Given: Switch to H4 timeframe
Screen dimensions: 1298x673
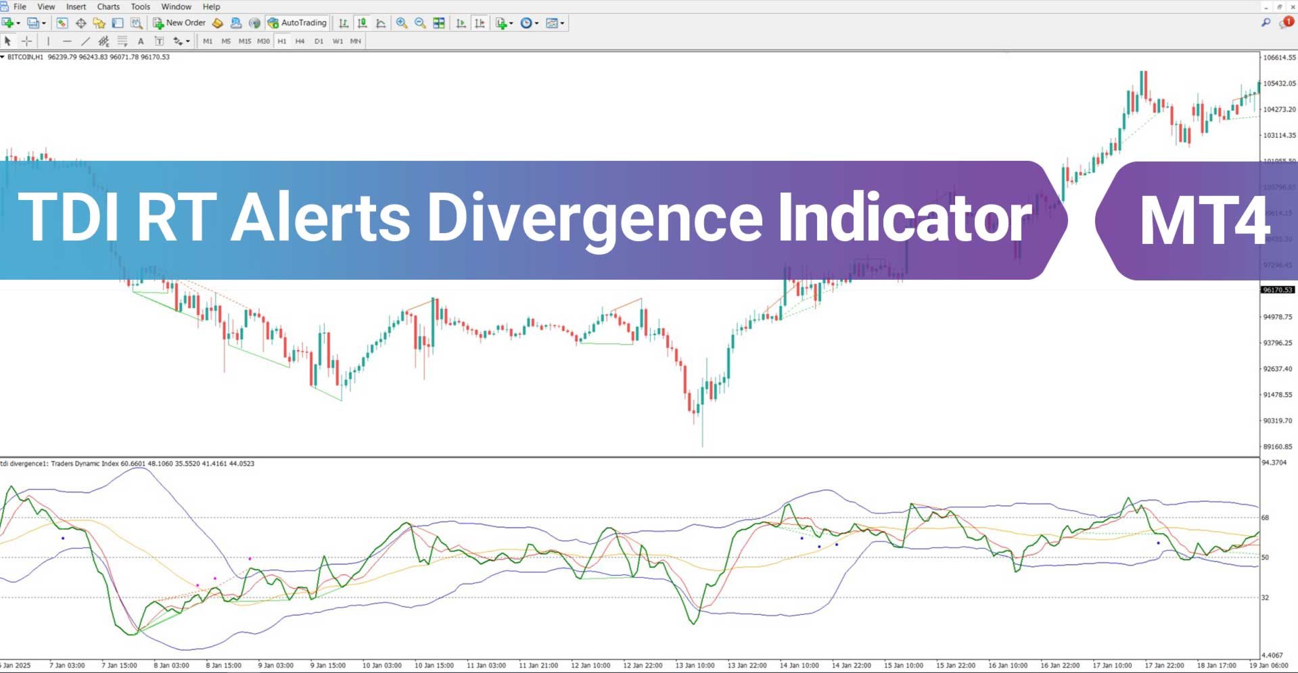Looking at the screenshot, I should (x=300, y=41).
